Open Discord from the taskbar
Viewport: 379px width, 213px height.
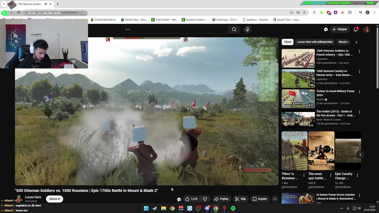pyautogui.click(x=207, y=208)
